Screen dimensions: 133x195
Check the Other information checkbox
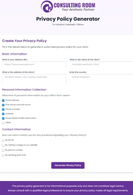3,123
